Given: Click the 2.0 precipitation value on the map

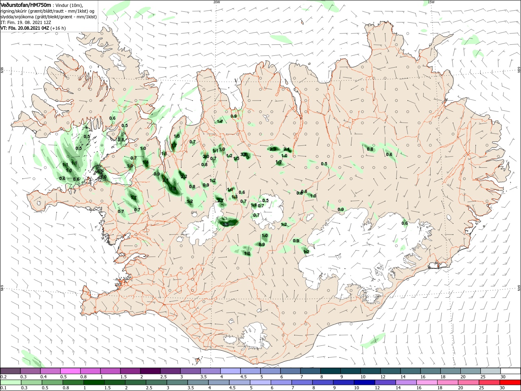Looking at the screenshot, I should 206,157.
